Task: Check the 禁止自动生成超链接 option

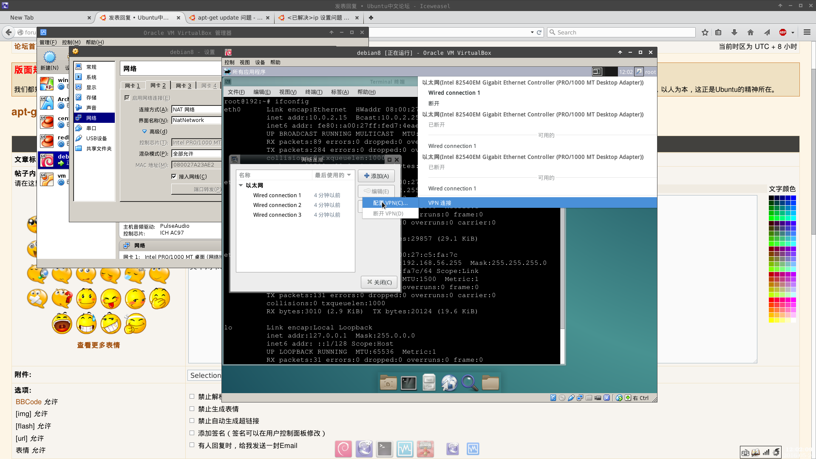Action: (x=192, y=421)
